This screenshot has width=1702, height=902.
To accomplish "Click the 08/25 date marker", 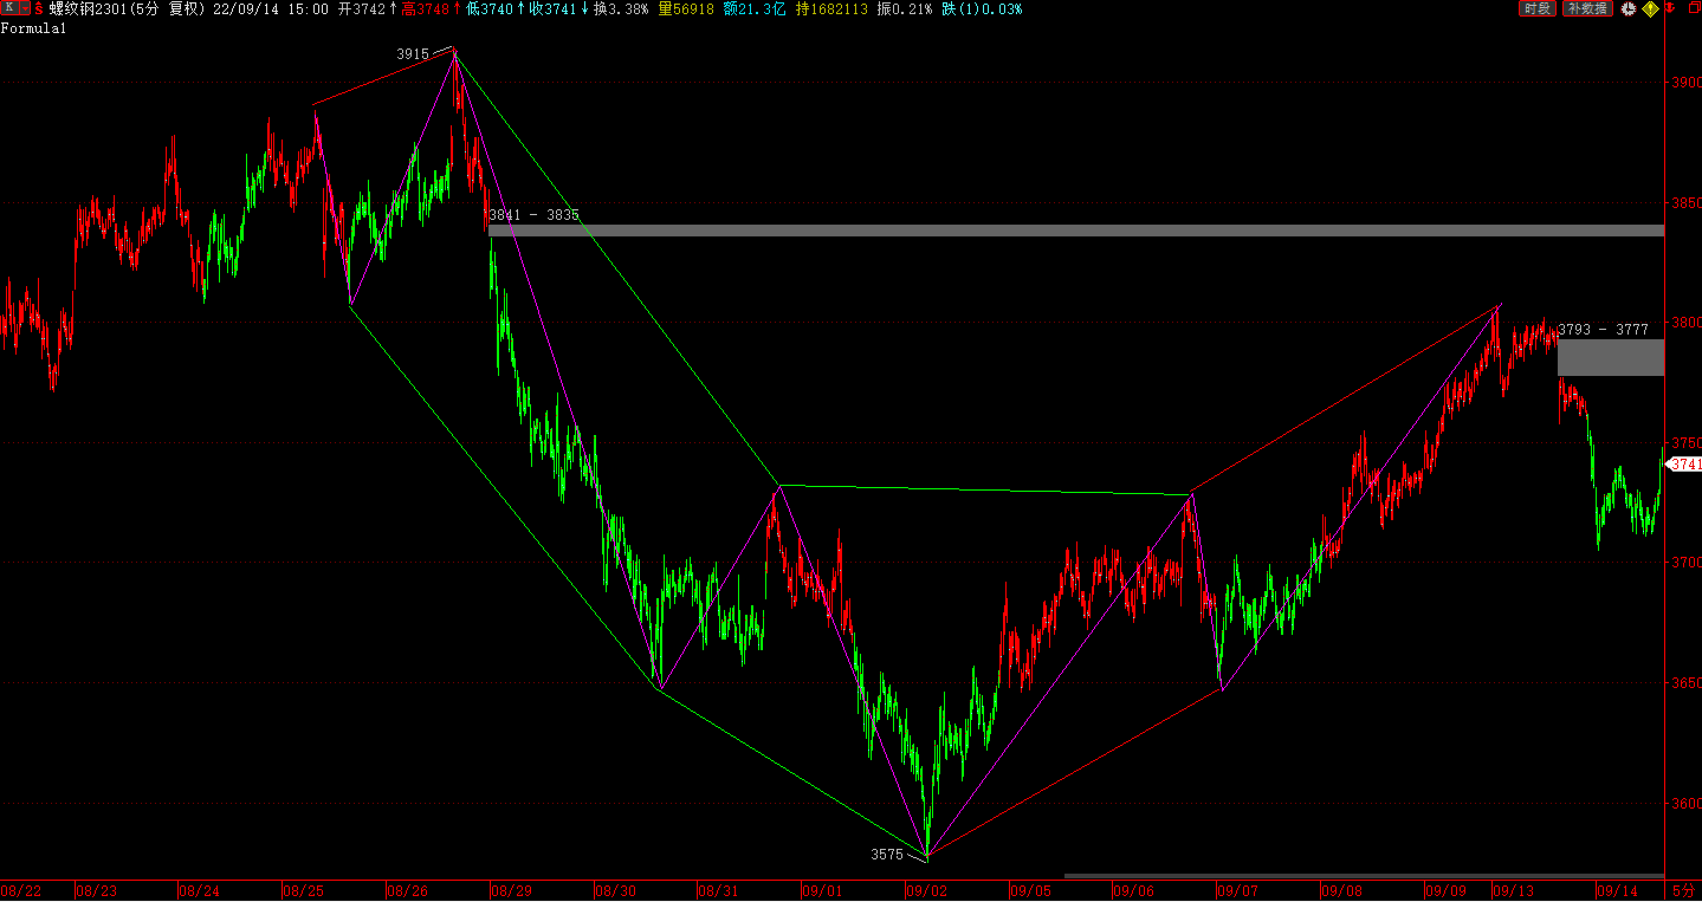I will (303, 891).
